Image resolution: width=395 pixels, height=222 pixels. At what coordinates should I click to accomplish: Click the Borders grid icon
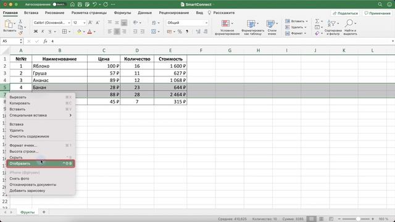point(64,31)
